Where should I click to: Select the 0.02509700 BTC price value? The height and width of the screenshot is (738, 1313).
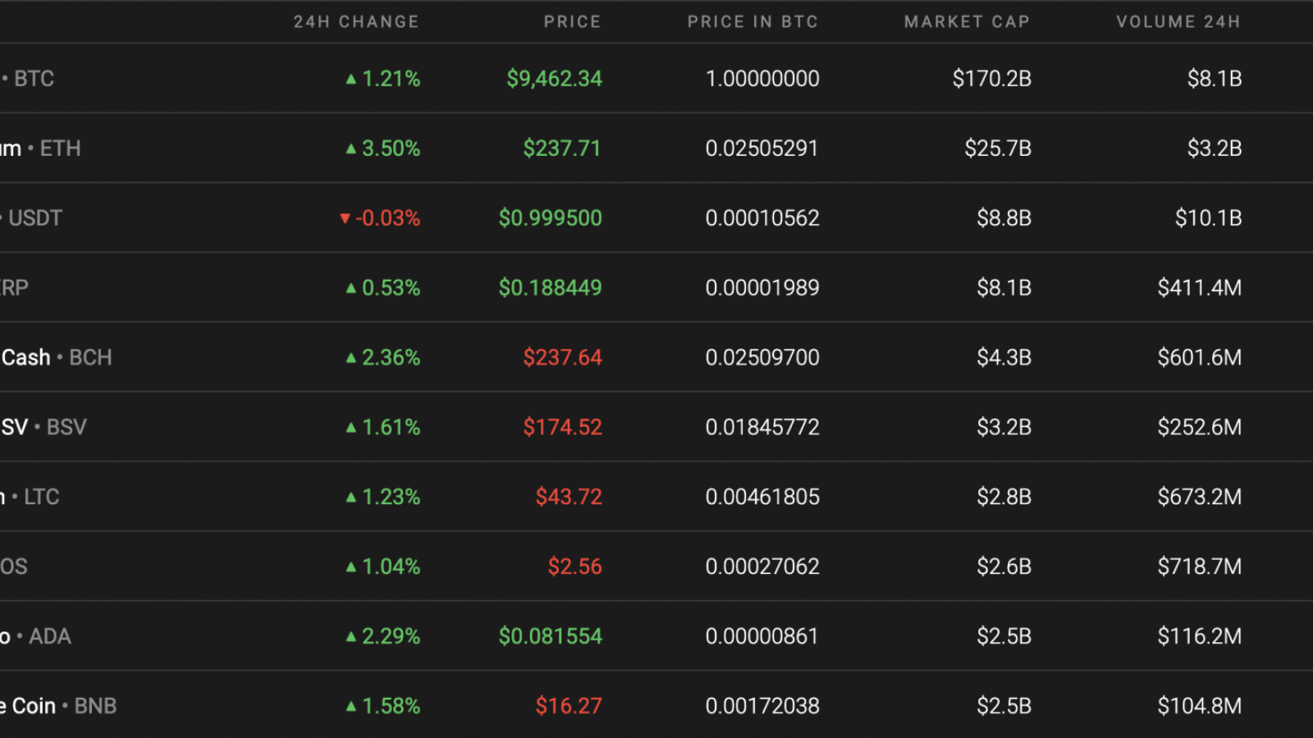pos(762,358)
